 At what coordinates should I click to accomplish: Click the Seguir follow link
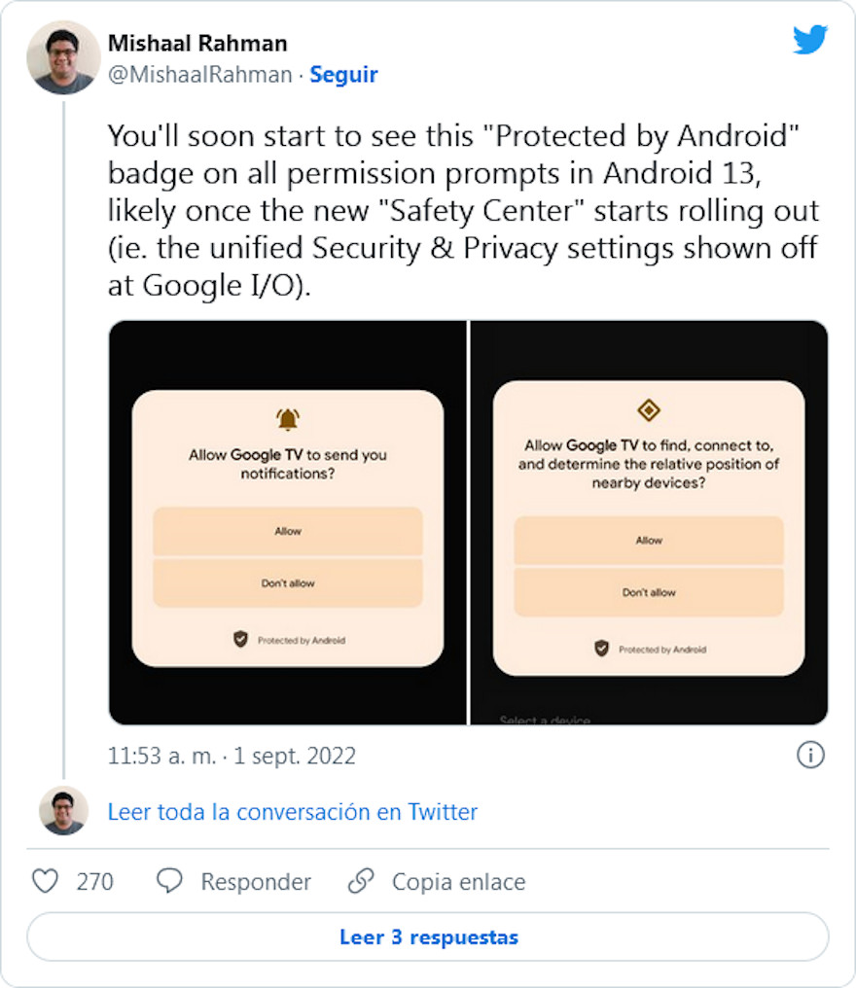[x=343, y=75]
